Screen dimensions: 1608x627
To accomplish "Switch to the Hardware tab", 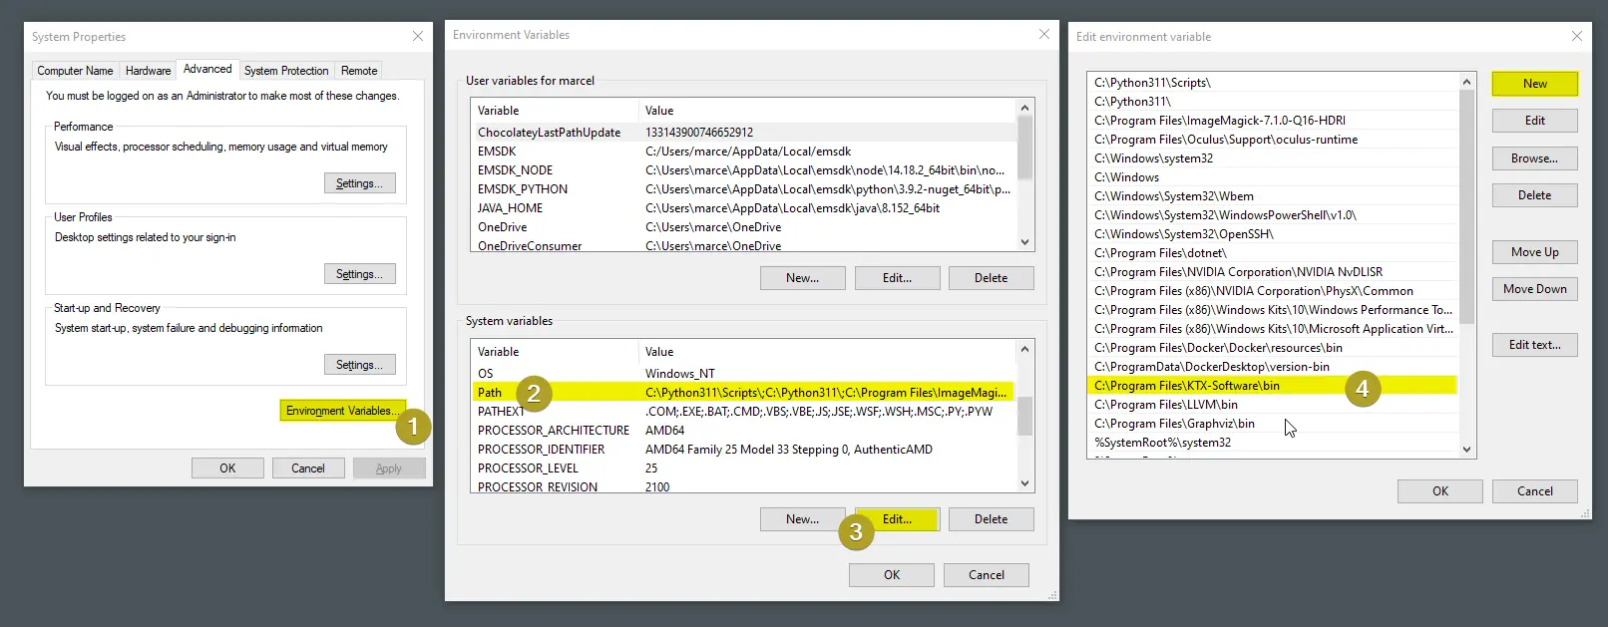I will pyautogui.click(x=148, y=71).
